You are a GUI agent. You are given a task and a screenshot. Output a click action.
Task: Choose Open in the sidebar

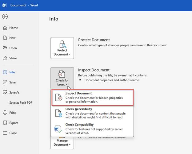click(x=13, y=48)
